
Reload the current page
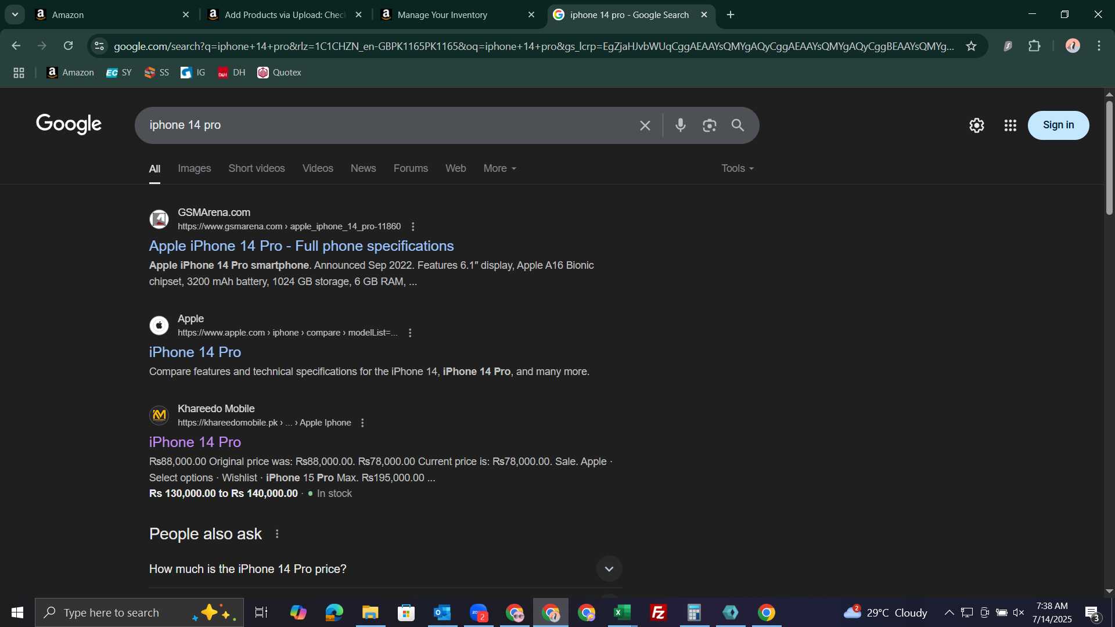point(69,46)
